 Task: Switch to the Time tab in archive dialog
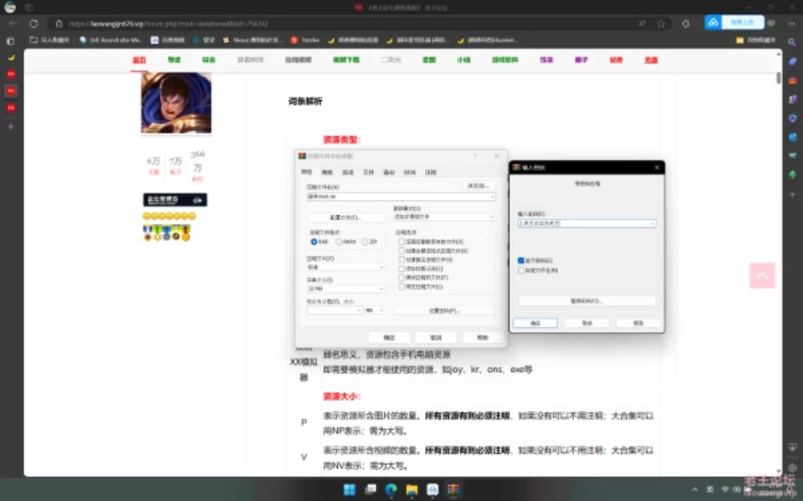click(410, 172)
